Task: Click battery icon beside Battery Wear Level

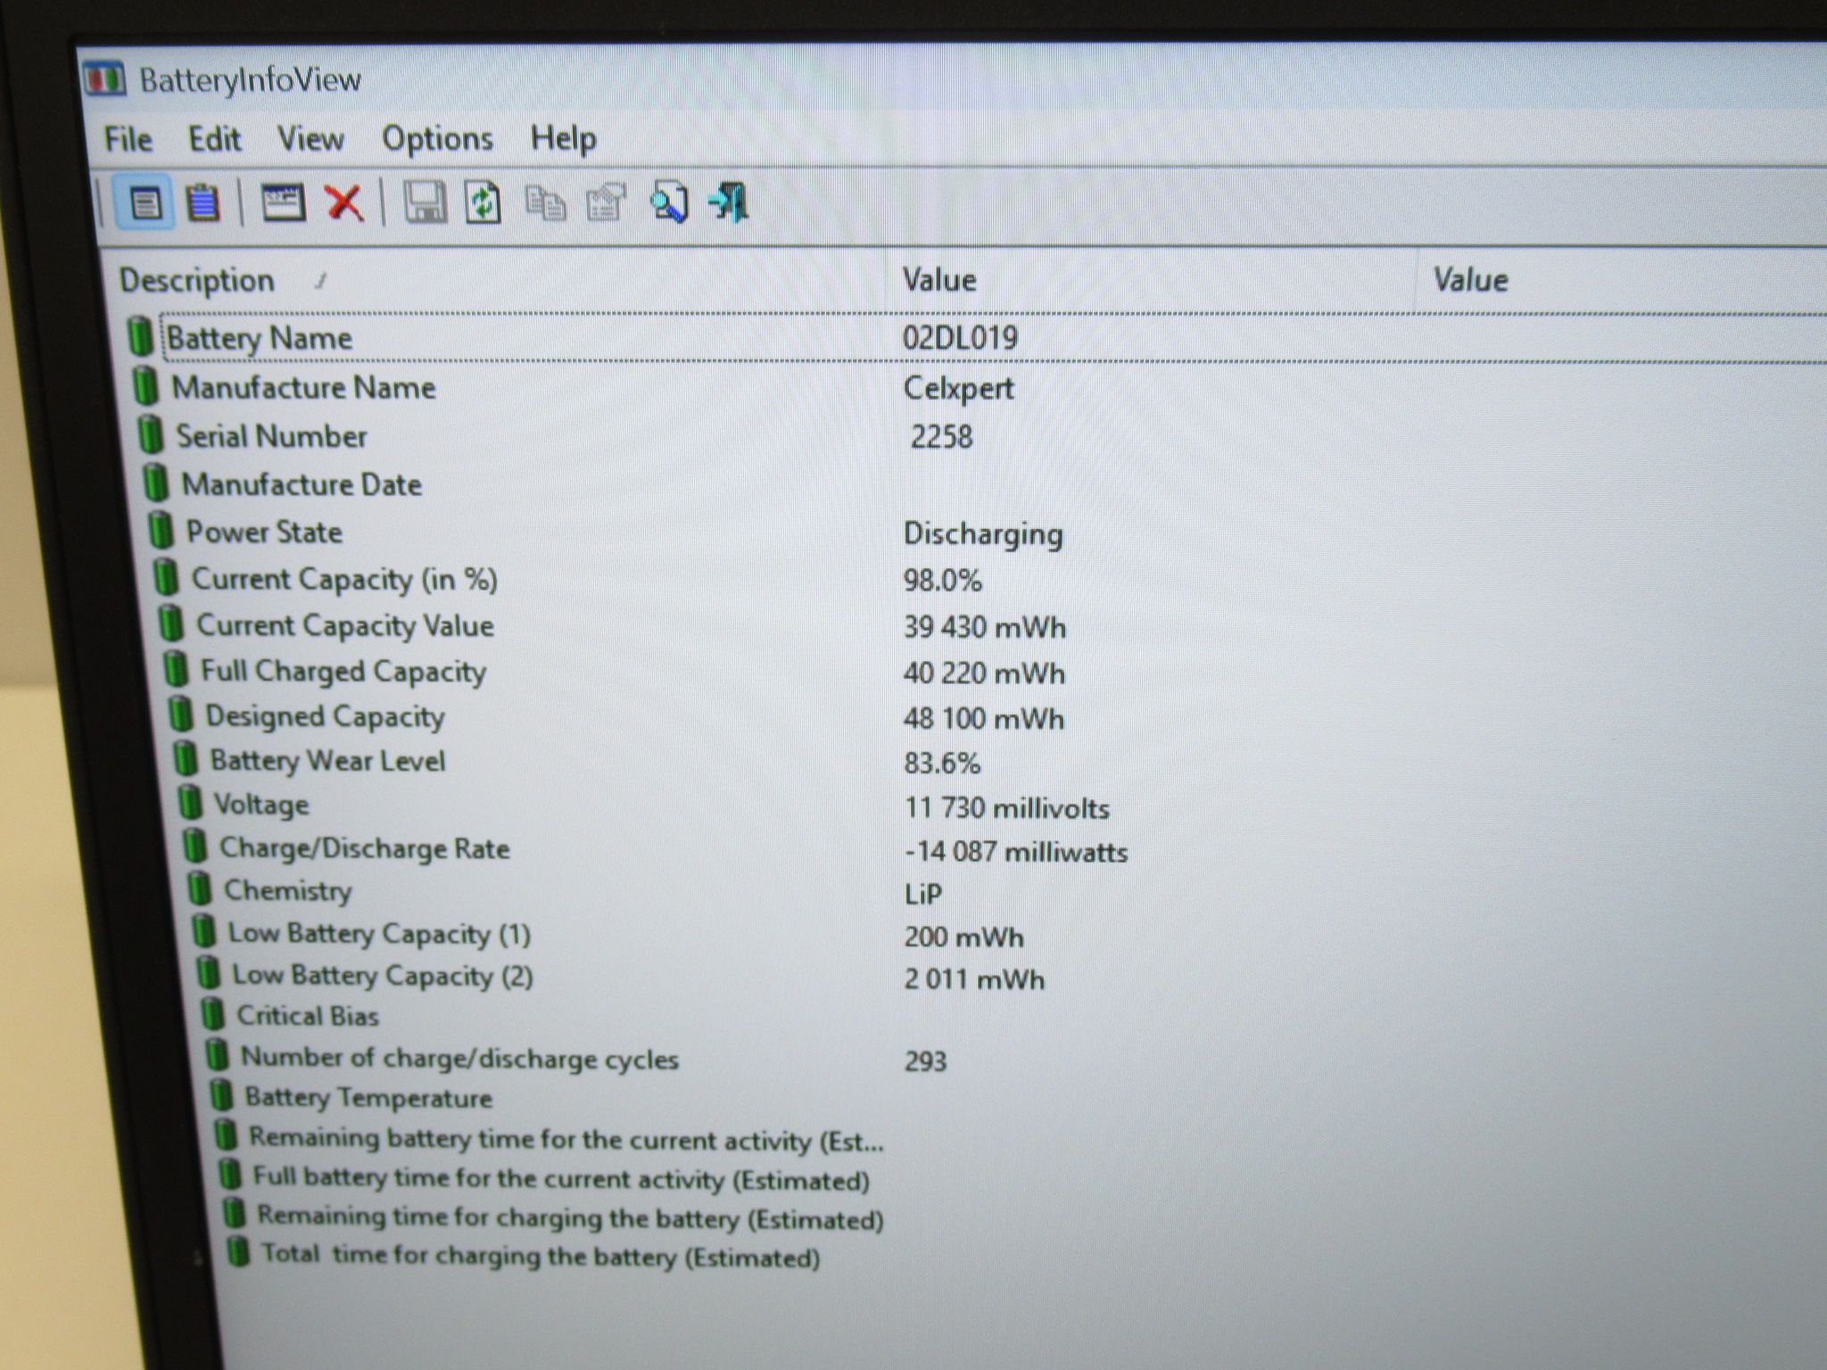Action: [186, 758]
